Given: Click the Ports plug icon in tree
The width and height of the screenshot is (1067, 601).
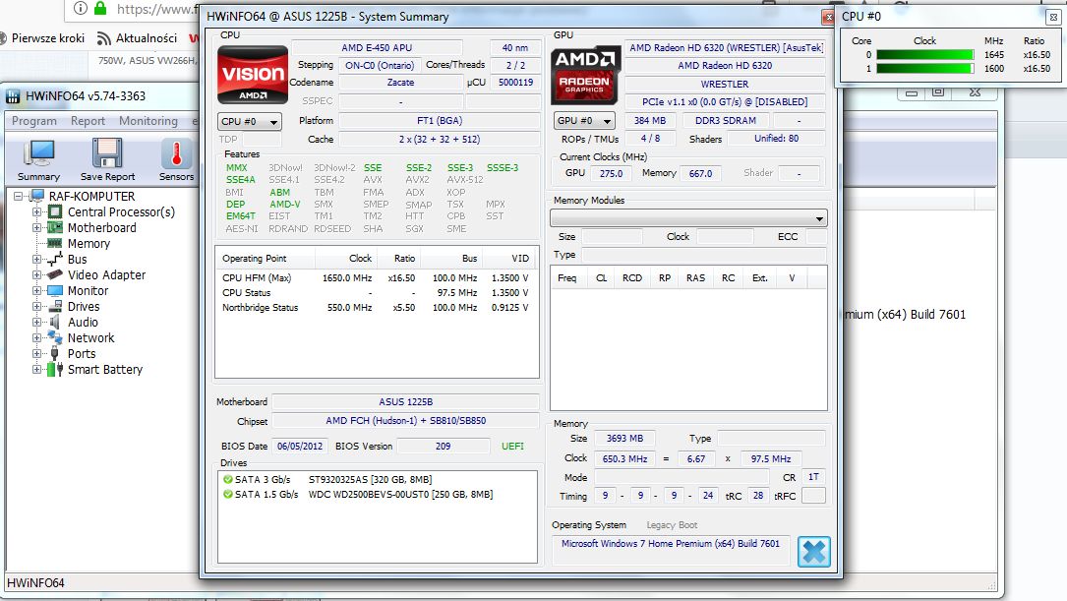Looking at the screenshot, I should [55, 353].
